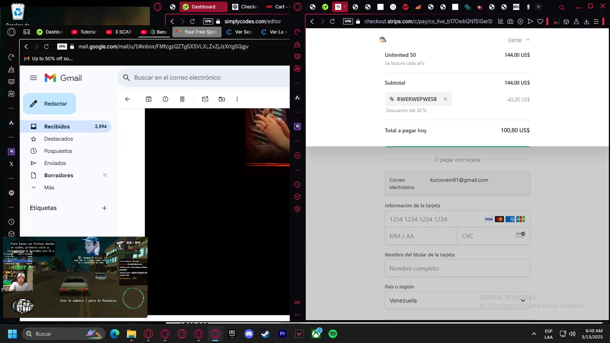Image resolution: width=610 pixels, height=343 pixels.
Task: Add a new label next to Etiquetas
Action: (x=105, y=208)
